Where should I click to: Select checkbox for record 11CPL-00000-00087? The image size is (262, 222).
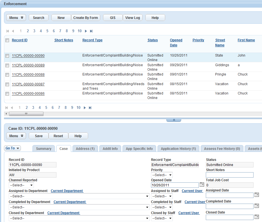(7, 84)
